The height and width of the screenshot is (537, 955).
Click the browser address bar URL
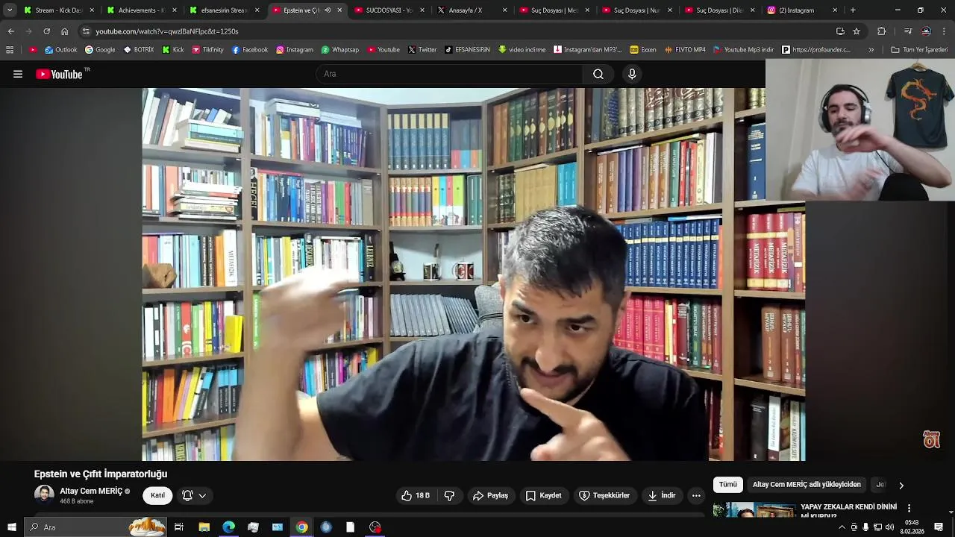(x=167, y=31)
